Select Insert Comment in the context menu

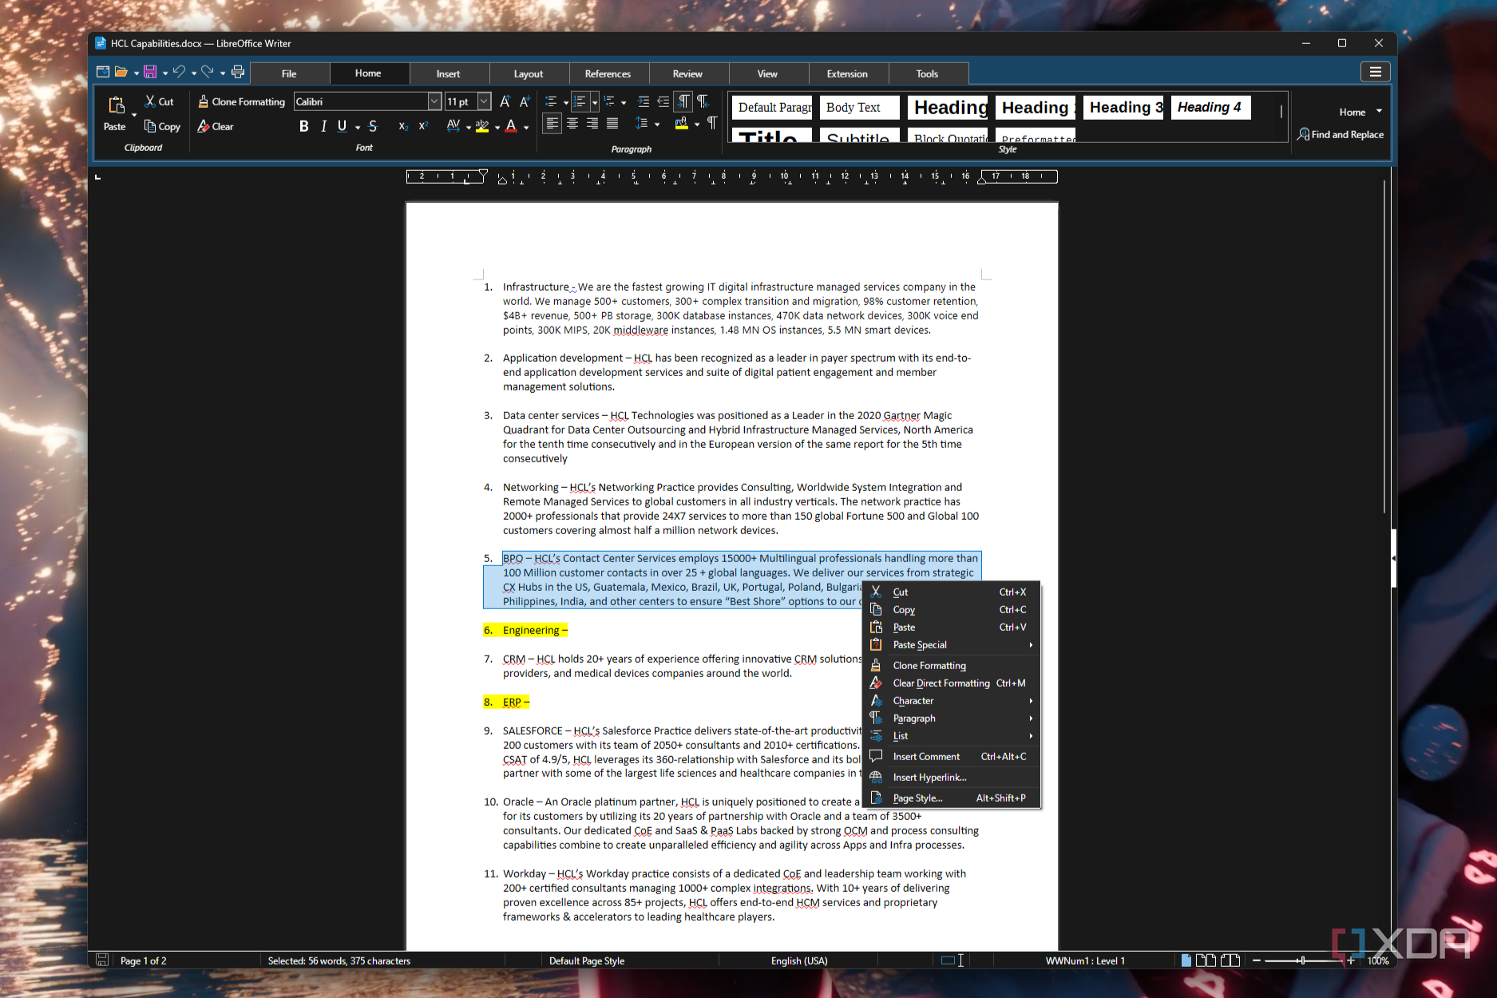click(x=952, y=757)
